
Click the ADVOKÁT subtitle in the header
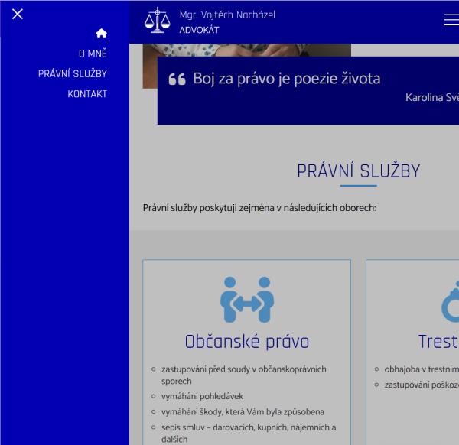(199, 30)
